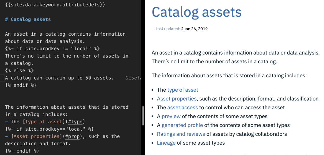The image size is (324, 155).
Task: Click the '{%- if site.prodkey=="local" %}' line
Action: (50, 129)
